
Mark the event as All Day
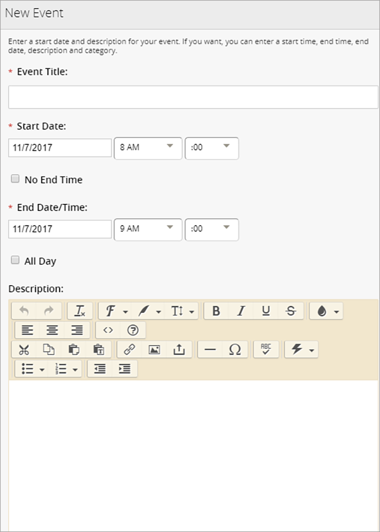tap(15, 259)
